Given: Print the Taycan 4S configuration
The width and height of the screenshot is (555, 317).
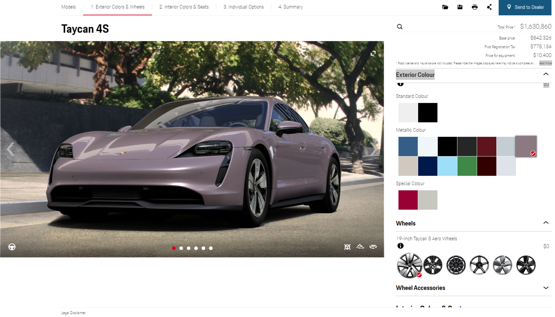Looking at the screenshot, I should click(x=475, y=7).
